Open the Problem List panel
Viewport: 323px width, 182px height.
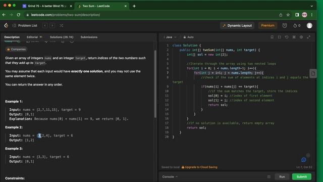click(25, 26)
